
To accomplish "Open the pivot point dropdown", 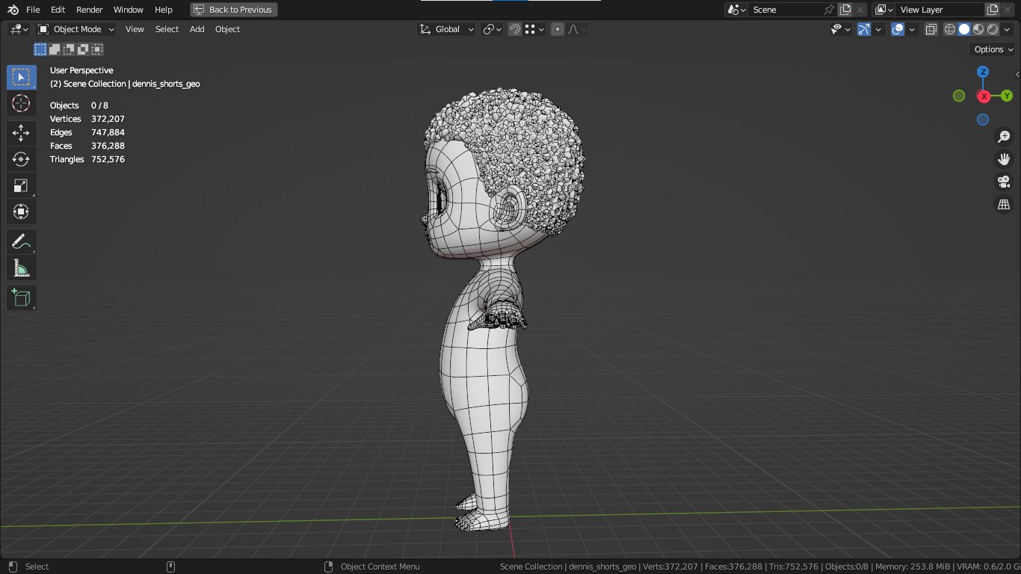I will [x=492, y=29].
